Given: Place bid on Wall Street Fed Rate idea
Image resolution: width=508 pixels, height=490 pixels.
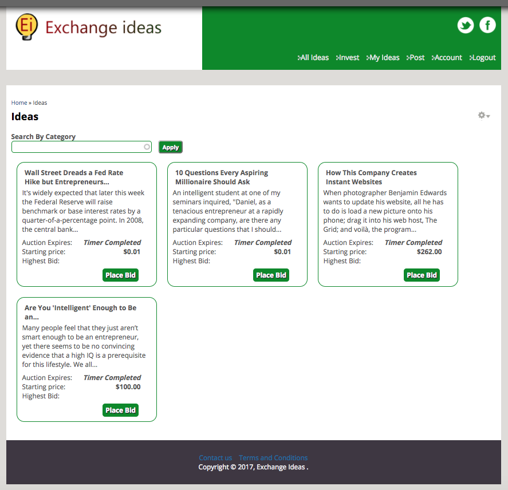Looking at the screenshot, I should click(120, 275).
